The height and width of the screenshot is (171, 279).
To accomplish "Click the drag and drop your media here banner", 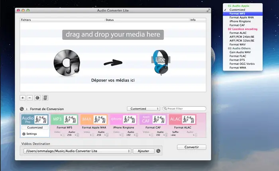I will point(113,35).
